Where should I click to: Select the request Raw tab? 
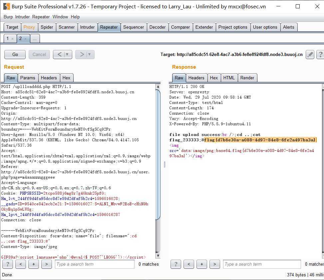pyautogui.click(x=11, y=78)
